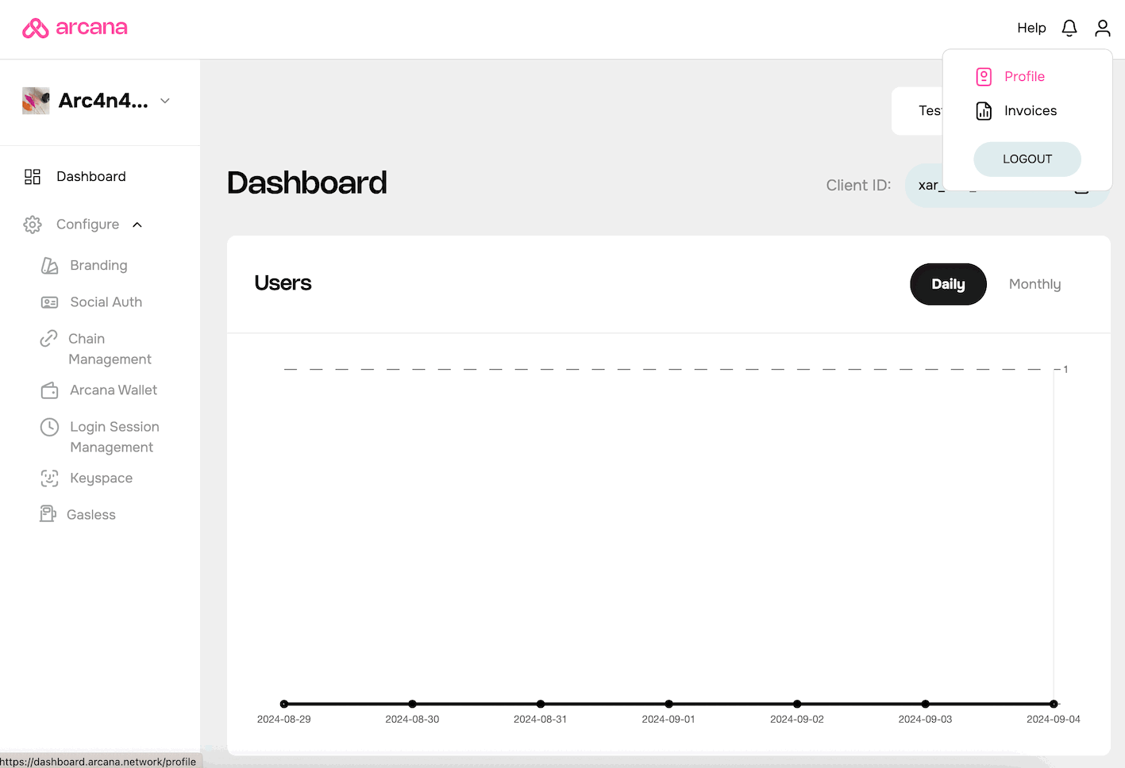Open the Help link in header

1031,28
